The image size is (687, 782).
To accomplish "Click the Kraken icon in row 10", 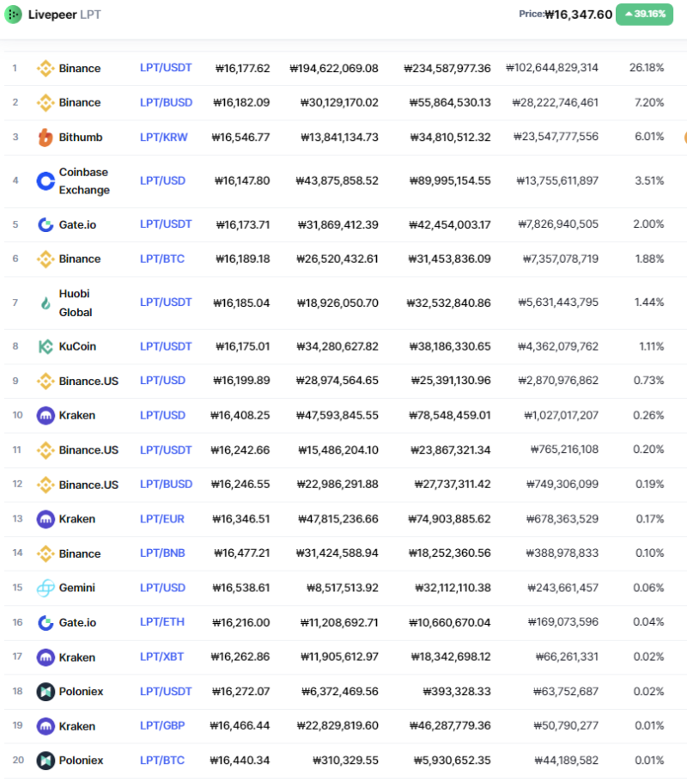I will [46, 415].
